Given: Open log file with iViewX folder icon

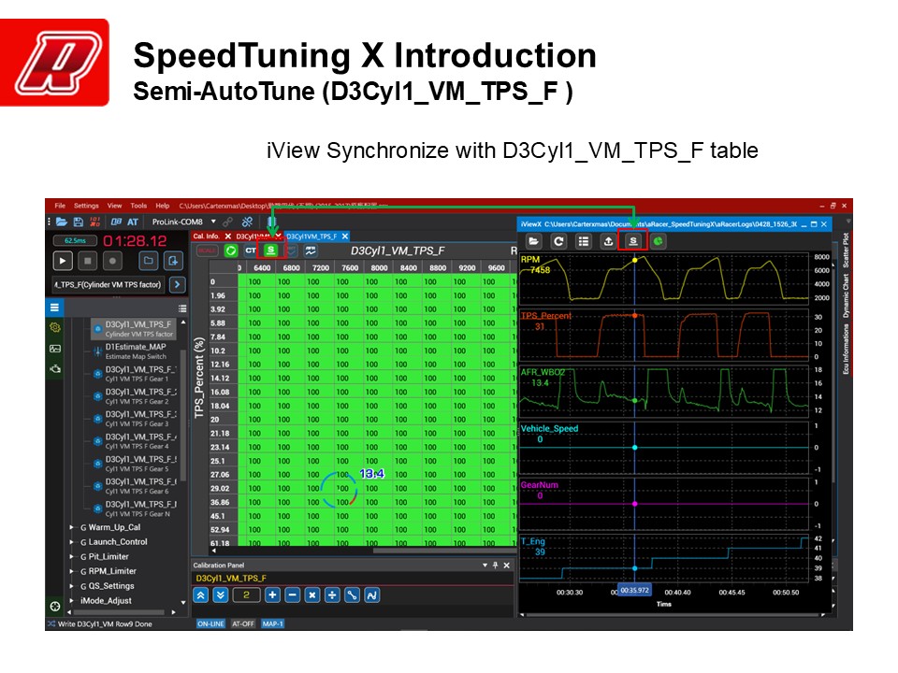Looking at the screenshot, I should click(x=534, y=241).
